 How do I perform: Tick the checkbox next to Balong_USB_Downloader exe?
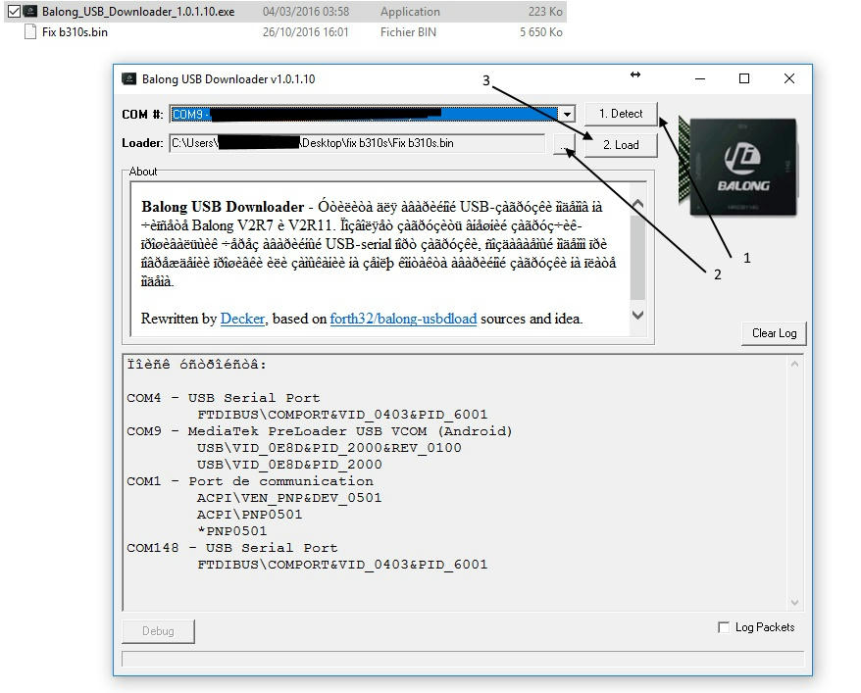pos(15,11)
